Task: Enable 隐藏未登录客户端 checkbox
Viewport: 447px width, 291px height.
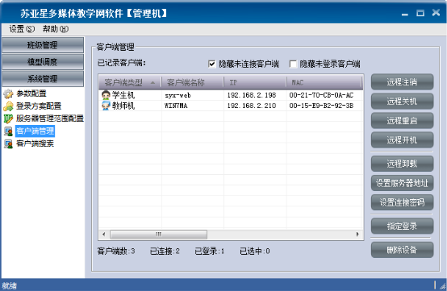Action: pyautogui.click(x=293, y=64)
